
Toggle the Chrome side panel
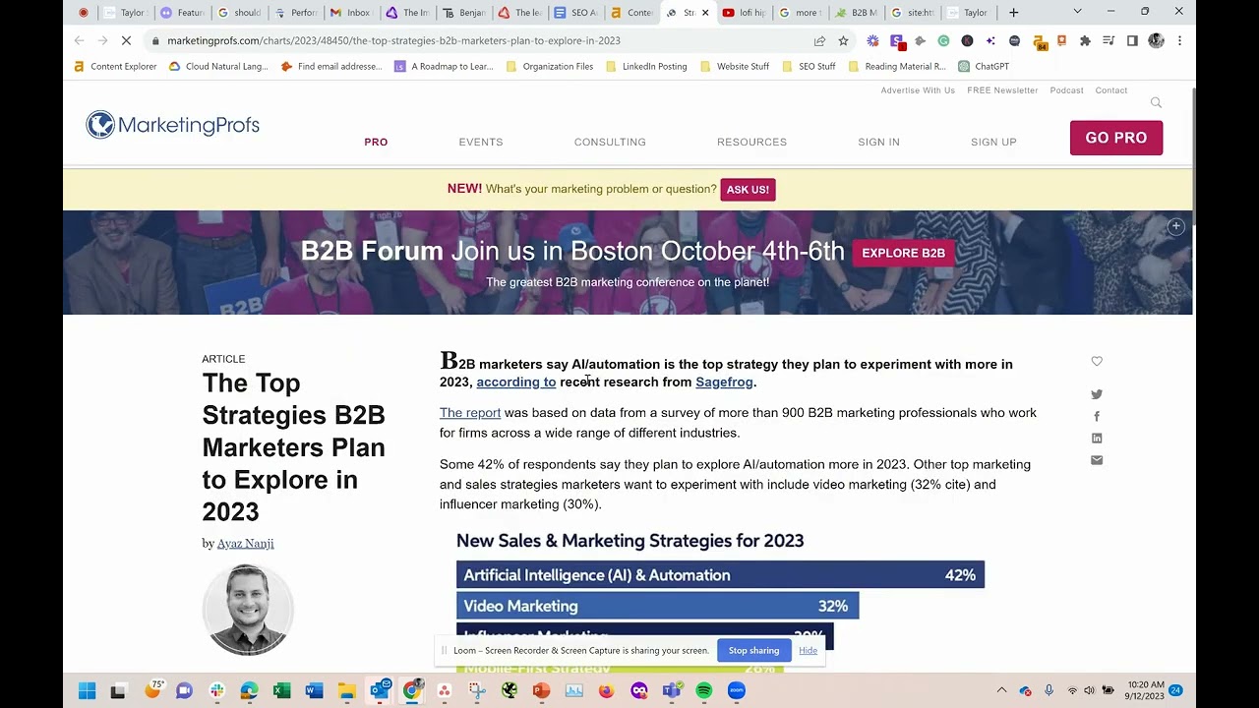tap(1132, 41)
